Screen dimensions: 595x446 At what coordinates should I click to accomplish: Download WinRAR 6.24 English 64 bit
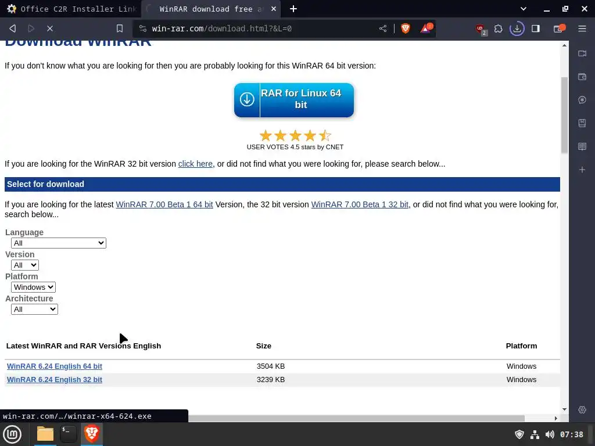[55, 366]
